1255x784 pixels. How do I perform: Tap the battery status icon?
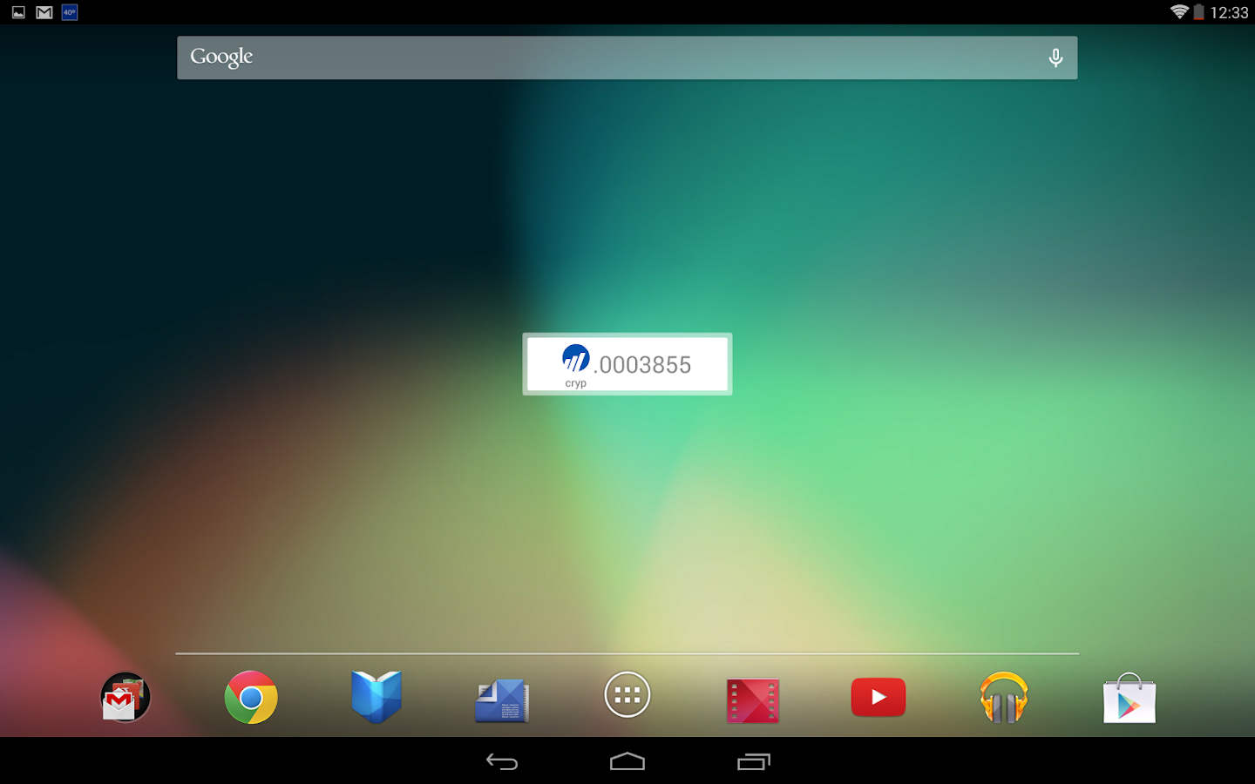pyautogui.click(x=1199, y=12)
